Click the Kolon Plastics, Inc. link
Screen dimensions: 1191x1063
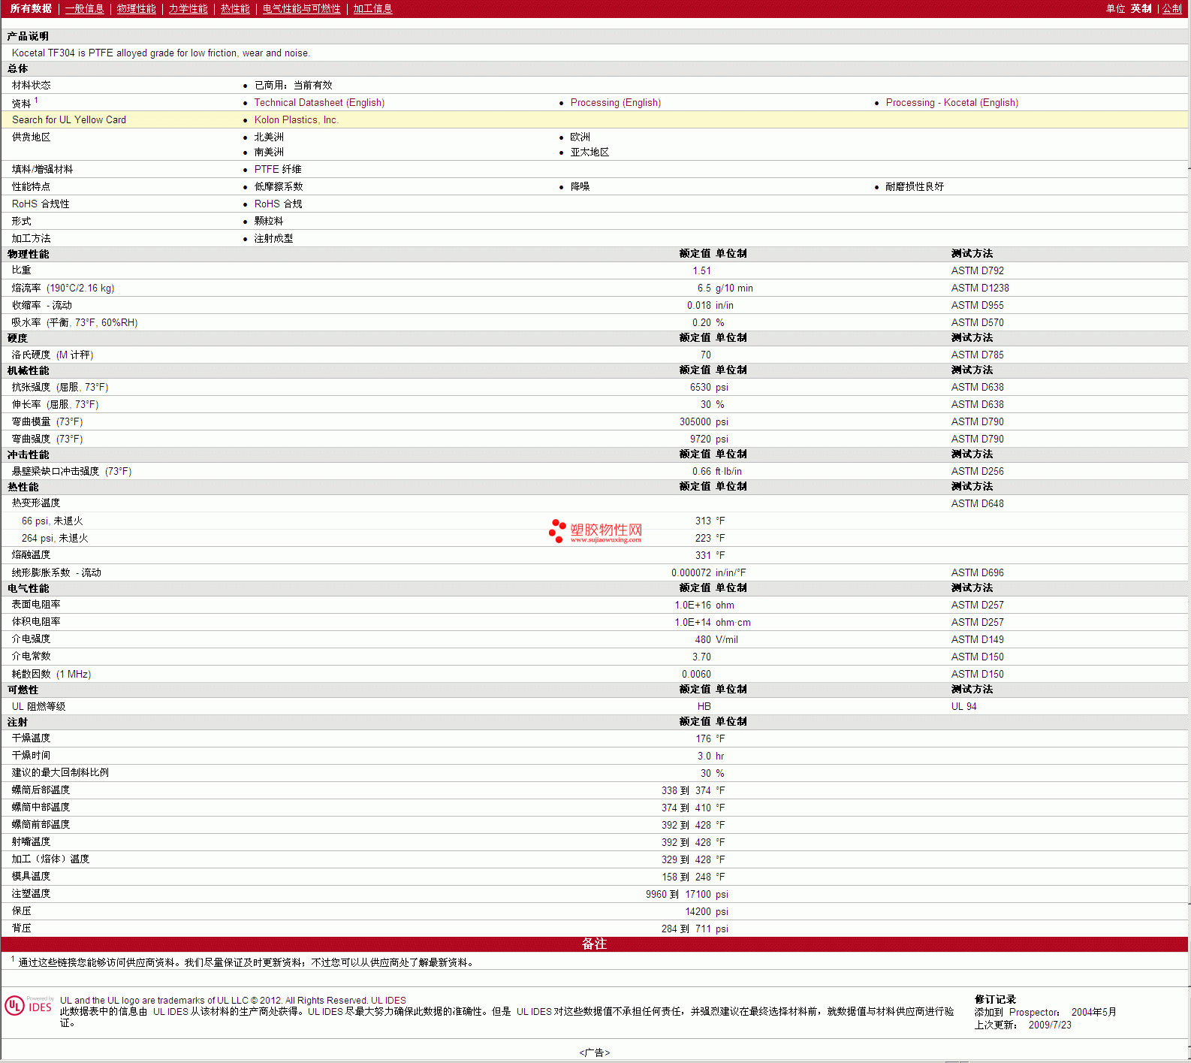pos(296,120)
